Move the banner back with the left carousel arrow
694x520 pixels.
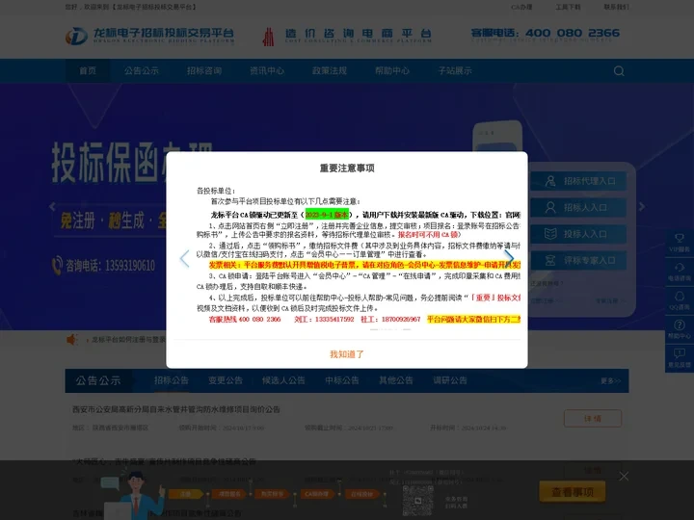coord(52,206)
